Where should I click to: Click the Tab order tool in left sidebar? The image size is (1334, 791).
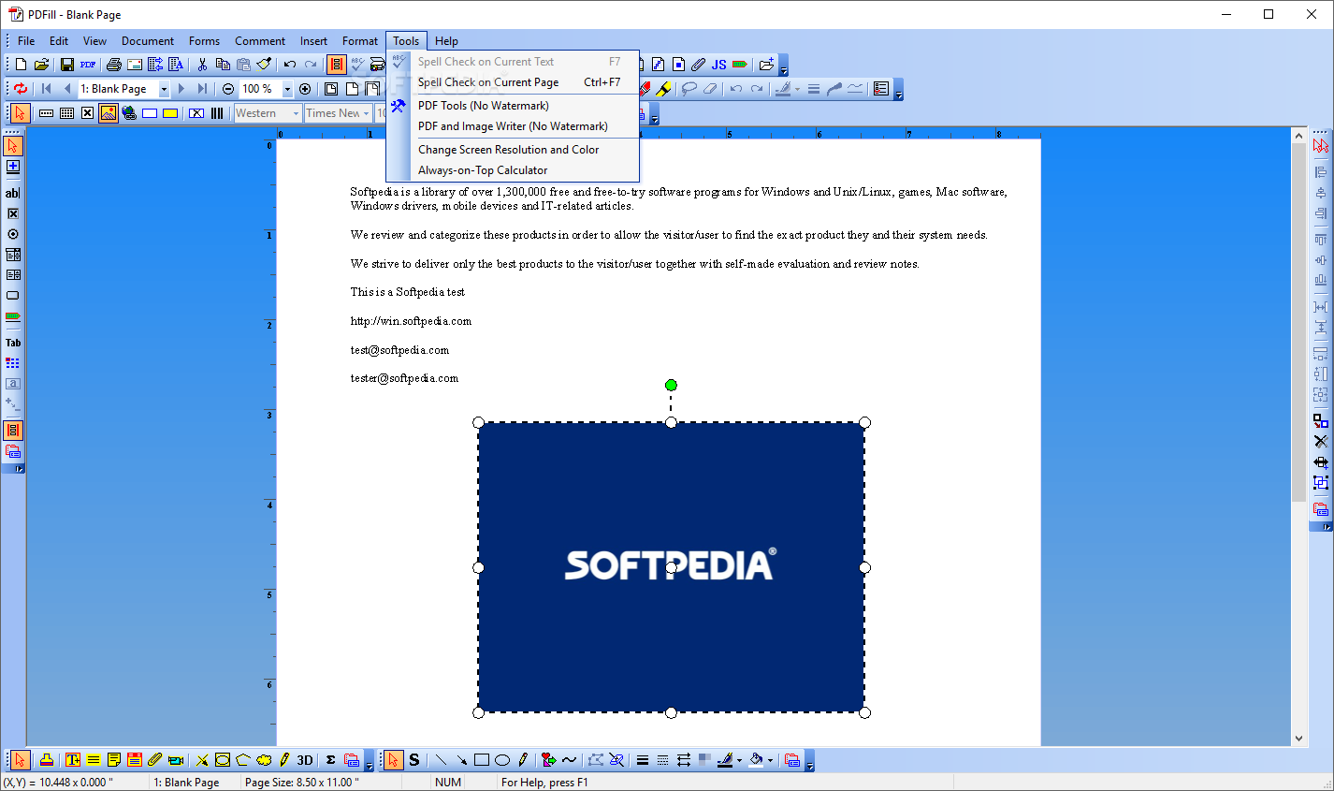click(x=13, y=343)
